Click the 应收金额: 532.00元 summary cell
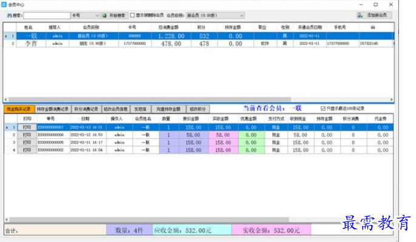This screenshot has height=242, width=416. point(192,230)
